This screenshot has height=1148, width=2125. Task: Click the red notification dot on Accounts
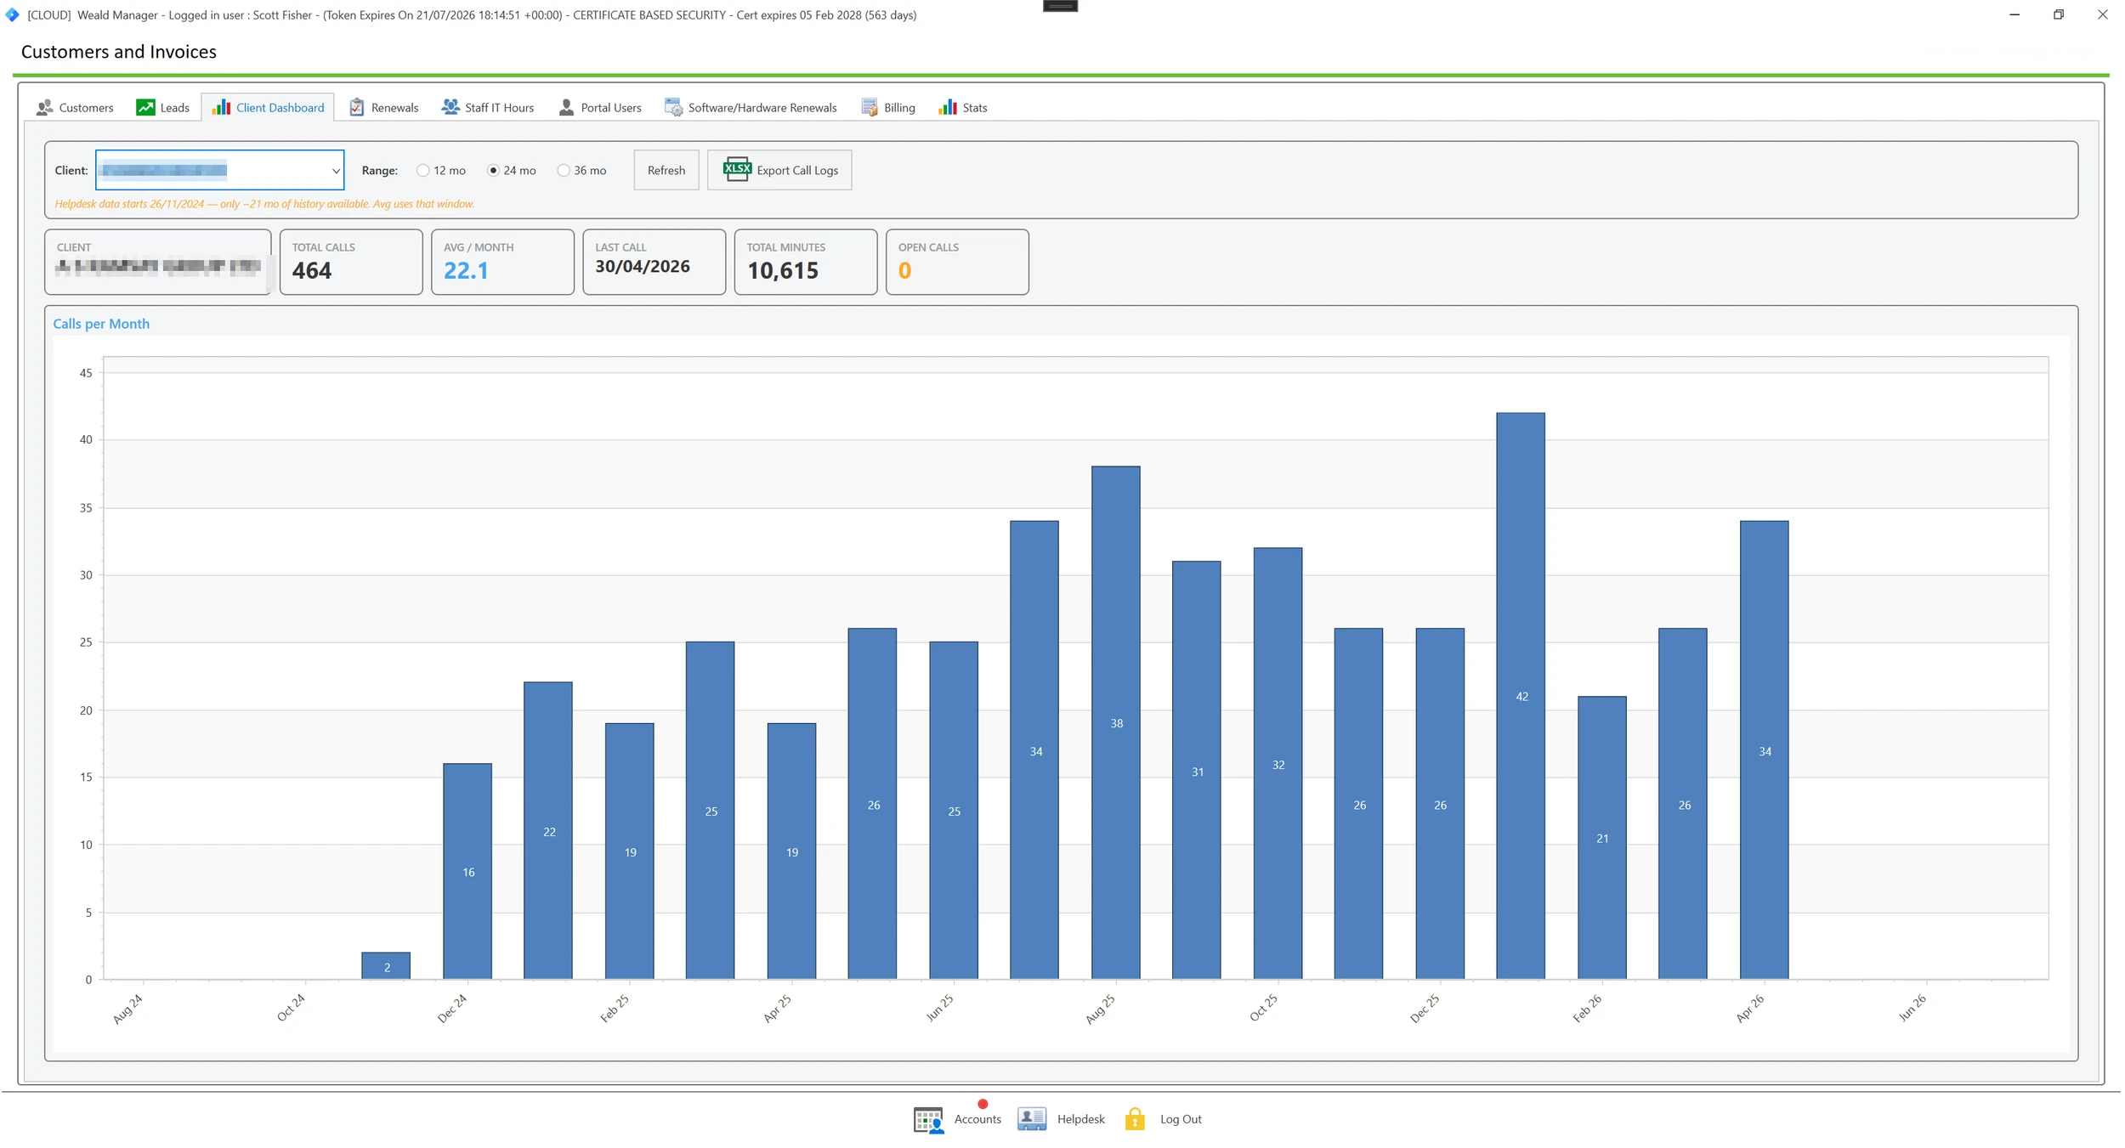click(x=983, y=1104)
